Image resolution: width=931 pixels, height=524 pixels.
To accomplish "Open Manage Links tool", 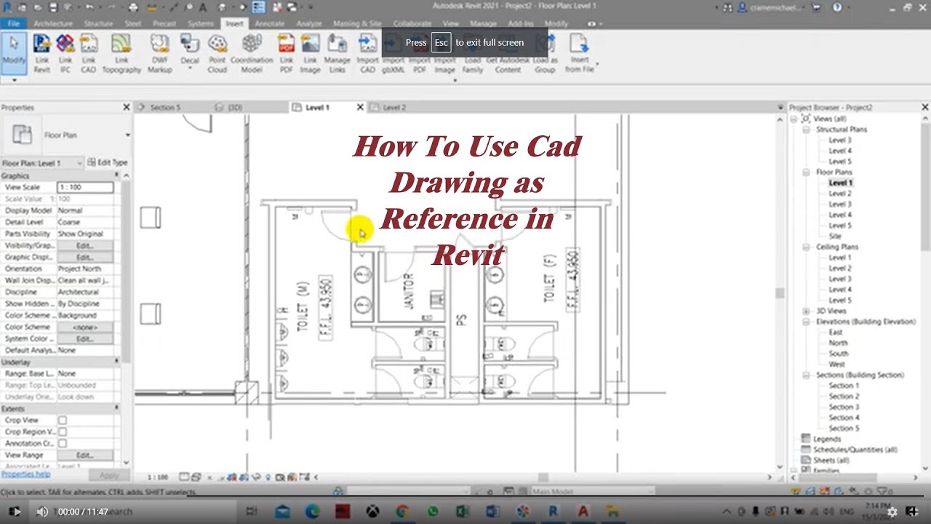I will click(337, 53).
